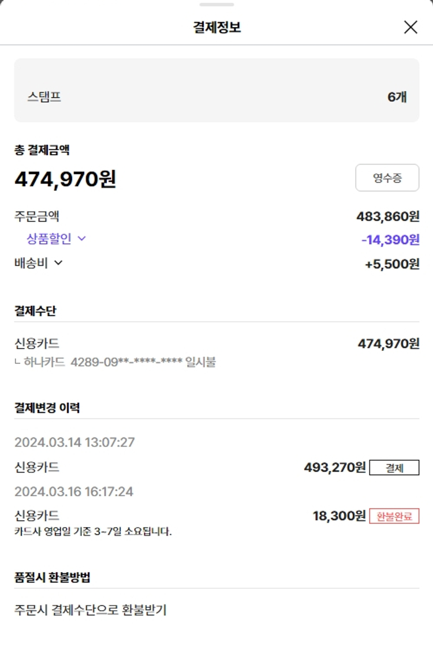This screenshot has height=668, width=433.
Task: Expand the 상품할인 discount details
Action: pyautogui.click(x=57, y=239)
